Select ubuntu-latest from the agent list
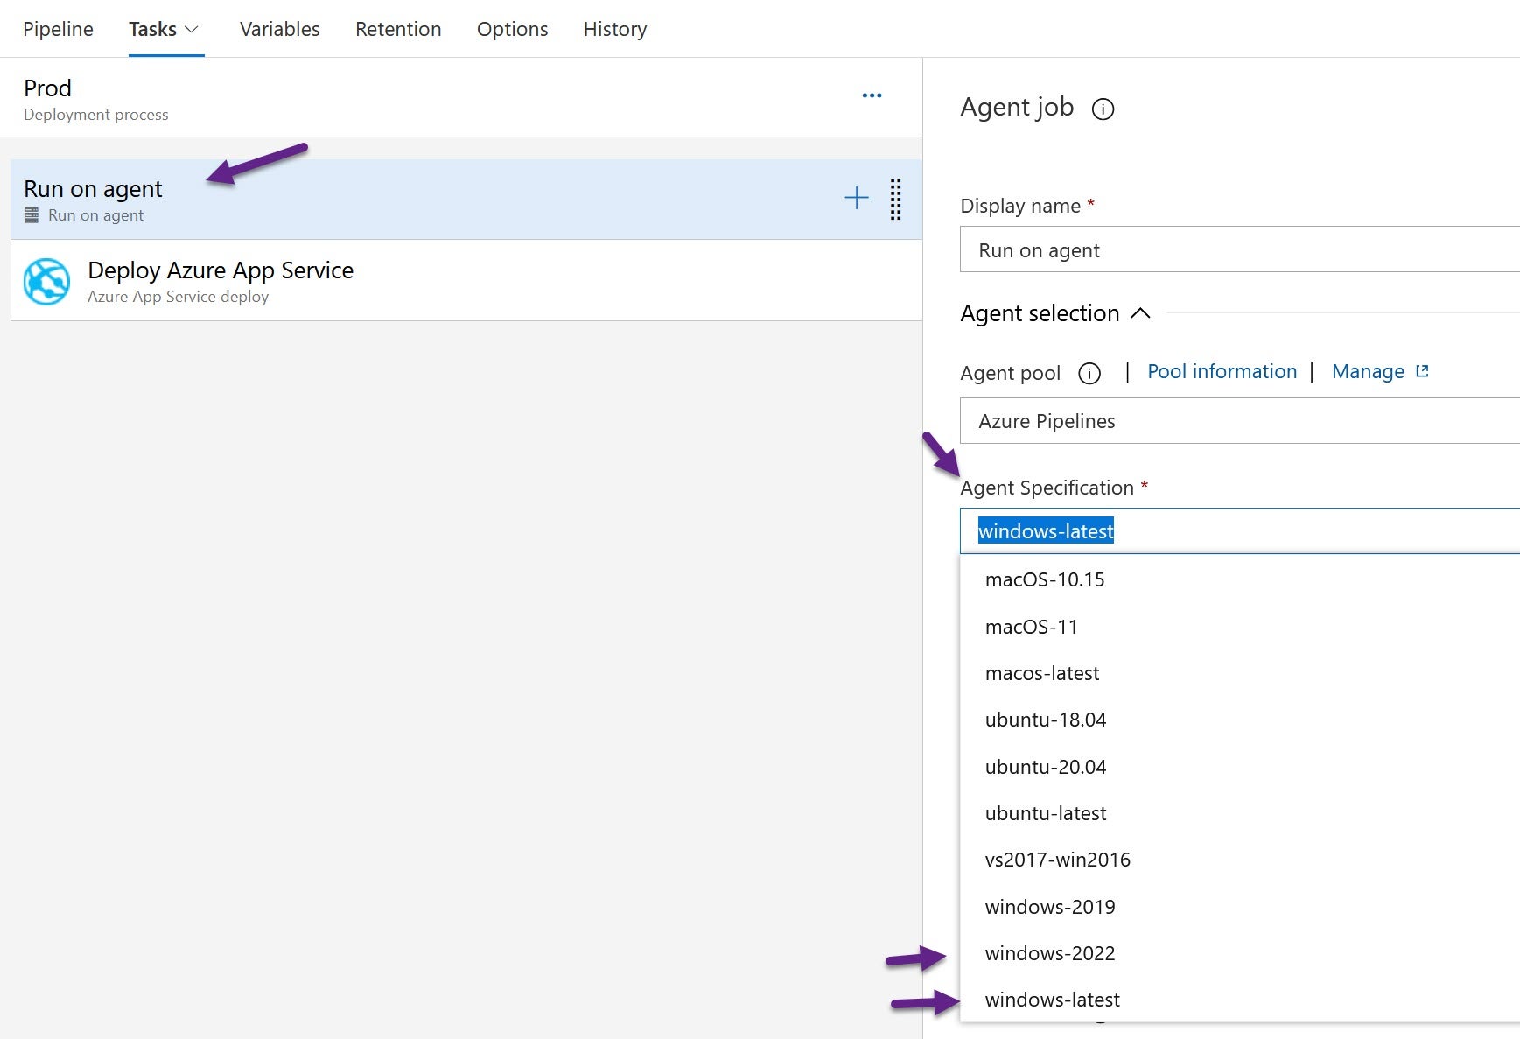1520x1039 pixels. tap(1046, 812)
